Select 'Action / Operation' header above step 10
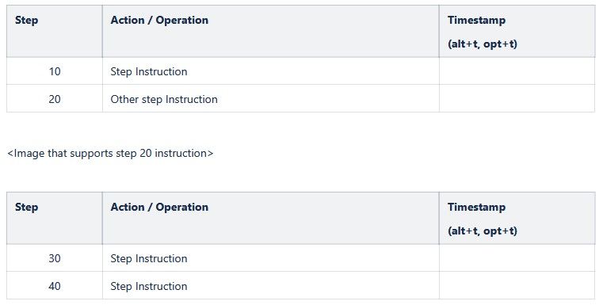 pyautogui.click(x=159, y=21)
